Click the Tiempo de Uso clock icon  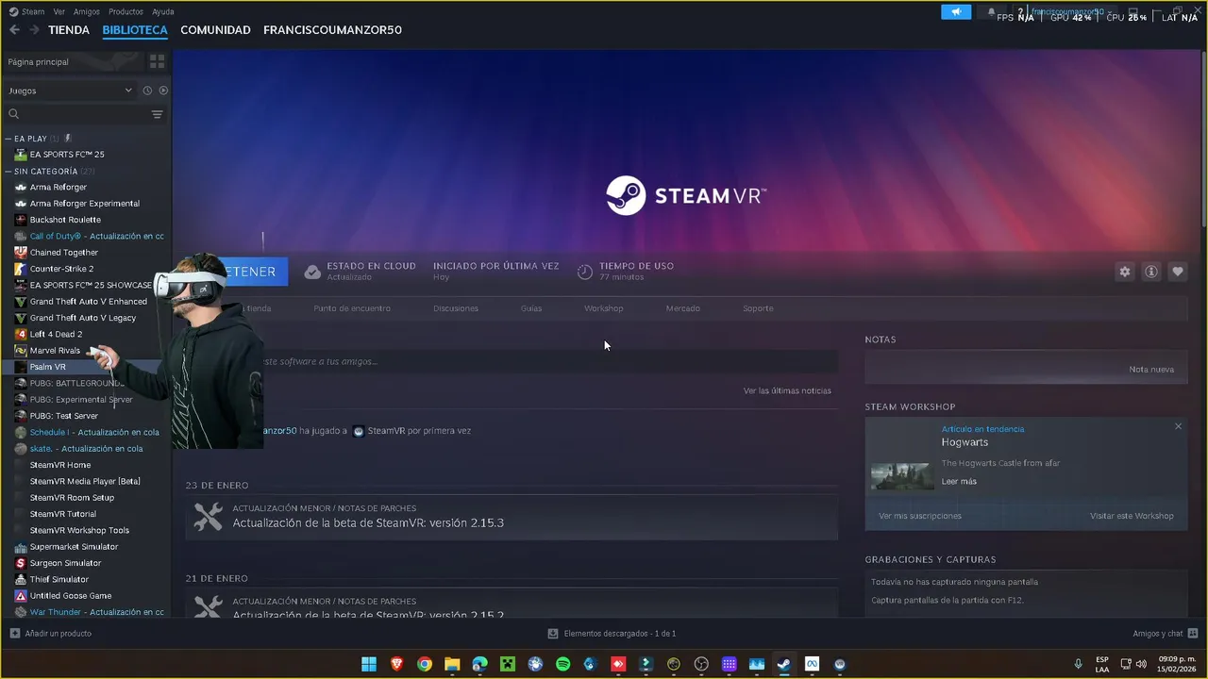[x=585, y=272]
